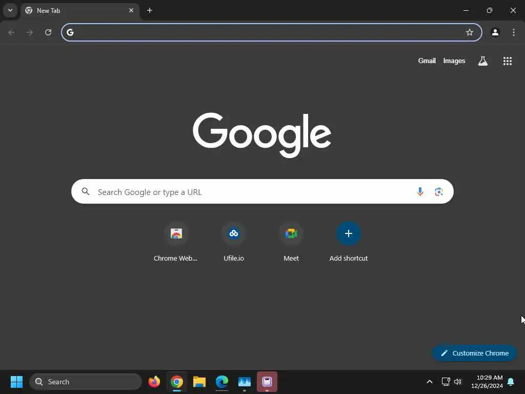Viewport: 525px width, 394px height.
Task: Open the volume tray icon
Action: tap(458, 382)
